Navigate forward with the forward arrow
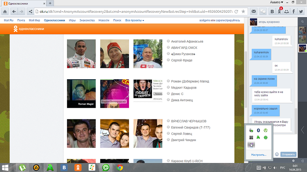Viewport: 307px width, 172px height. pyautogui.click(x=21, y=12)
